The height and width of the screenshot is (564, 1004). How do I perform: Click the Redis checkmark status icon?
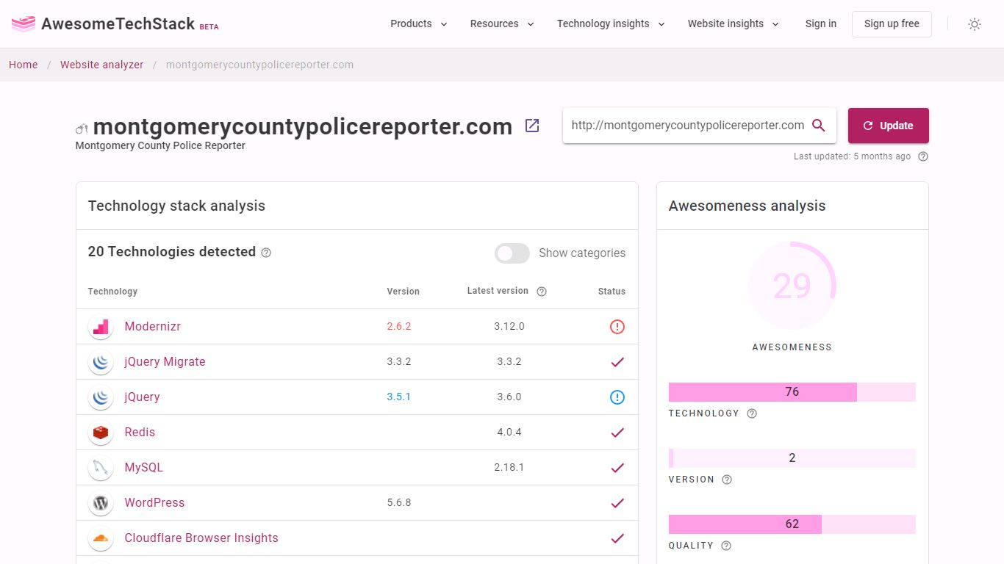pyautogui.click(x=617, y=433)
